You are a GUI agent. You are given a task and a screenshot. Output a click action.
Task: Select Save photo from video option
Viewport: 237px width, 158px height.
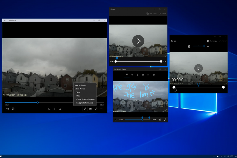(x=85, y=103)
